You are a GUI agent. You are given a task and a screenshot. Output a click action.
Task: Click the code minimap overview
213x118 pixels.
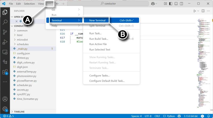click(203, 64)
